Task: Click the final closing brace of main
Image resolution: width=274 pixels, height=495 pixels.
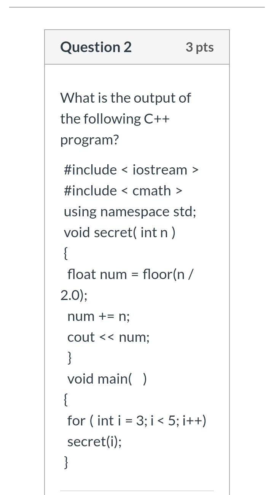Action: point(66,463)
